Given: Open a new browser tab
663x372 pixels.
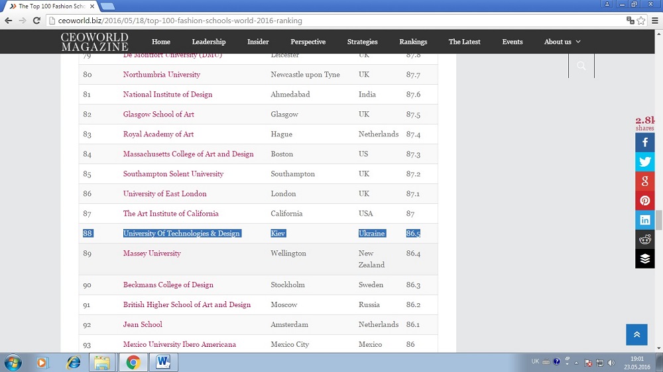Looking at the screenshot, I should pos(108,7).
